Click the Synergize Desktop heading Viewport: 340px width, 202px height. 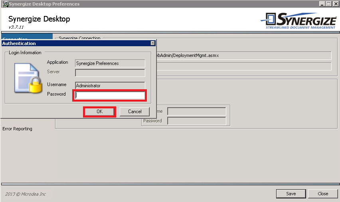[39, 19]
